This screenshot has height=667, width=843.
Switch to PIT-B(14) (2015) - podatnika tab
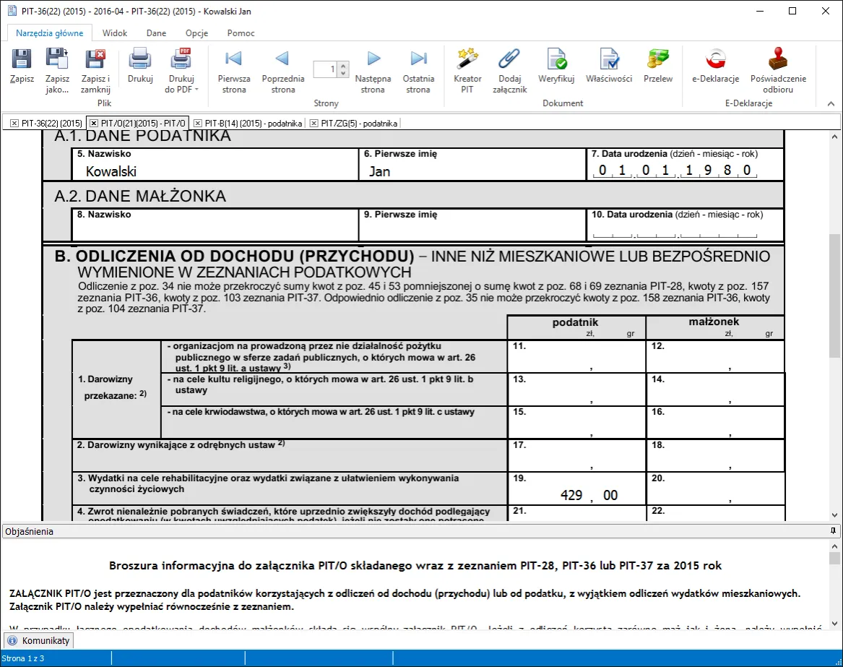tap(248, 124)
